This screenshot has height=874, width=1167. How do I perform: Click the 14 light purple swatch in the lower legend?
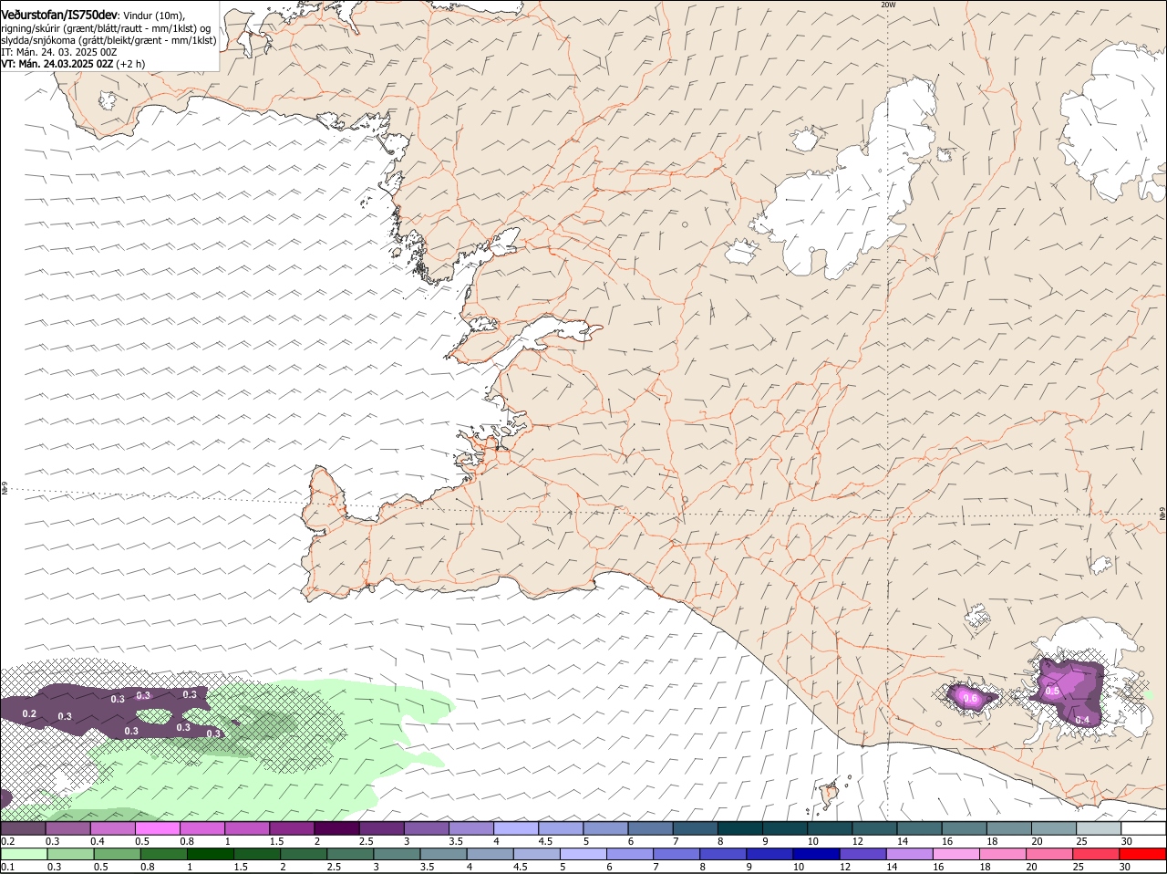point(910,854)
